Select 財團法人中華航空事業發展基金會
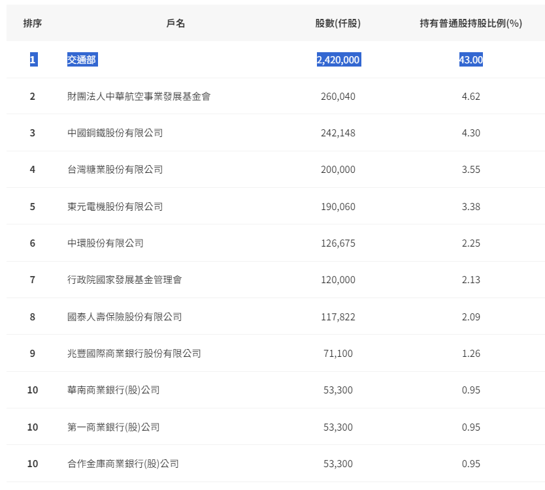Viewport: 545px width, 490px height. point(139,96)
